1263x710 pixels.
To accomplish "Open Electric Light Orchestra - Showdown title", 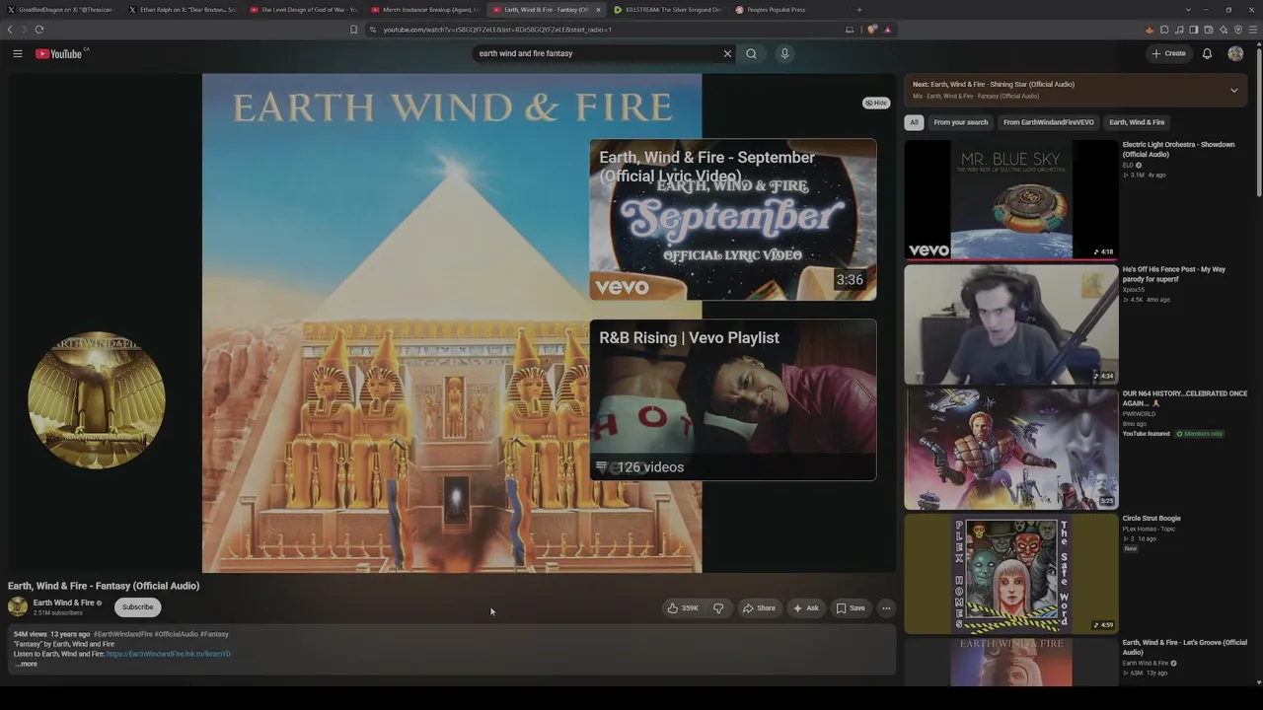I will (x=1178, y=149).
